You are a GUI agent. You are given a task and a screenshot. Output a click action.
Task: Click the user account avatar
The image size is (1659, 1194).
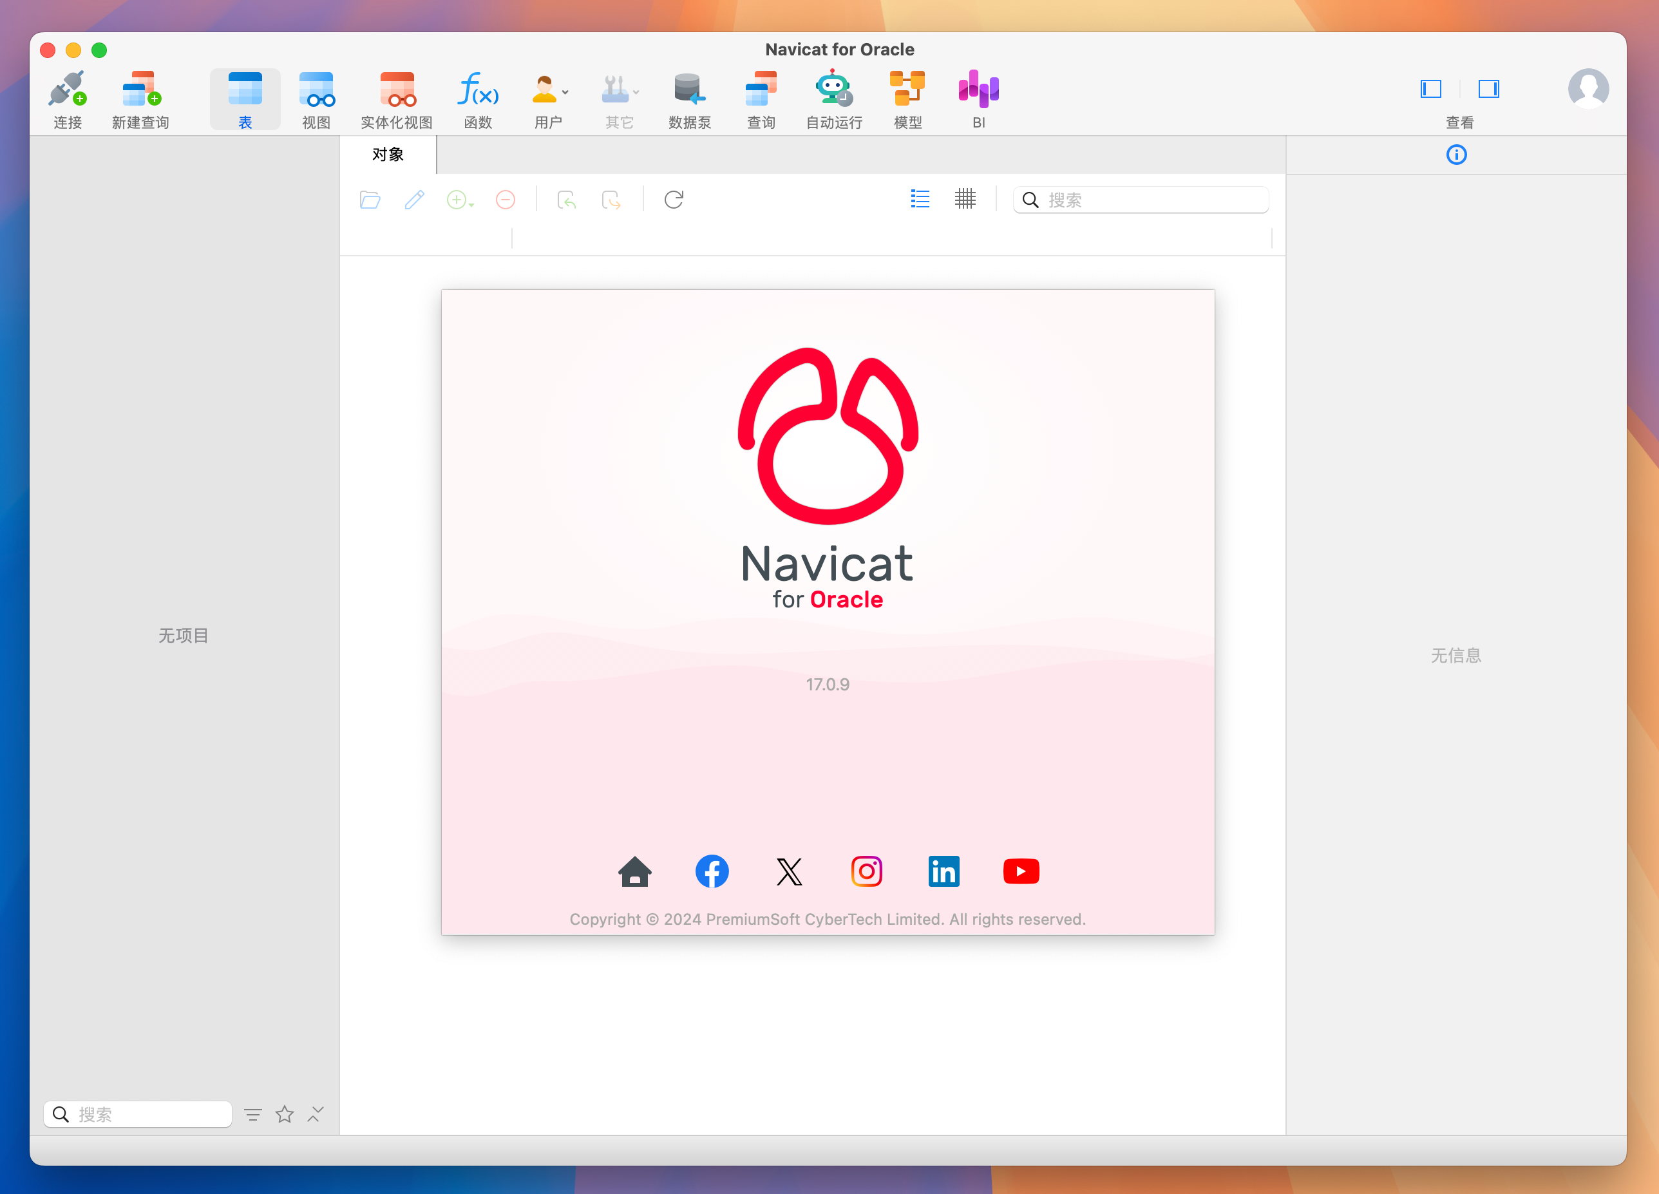click(1588, 88)
